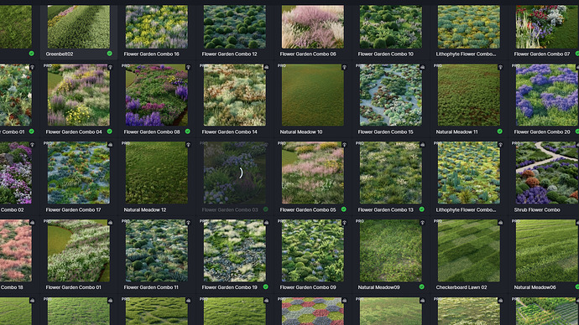Click the 'Flower Garden Combo 17' label

[x=73, y=209]
